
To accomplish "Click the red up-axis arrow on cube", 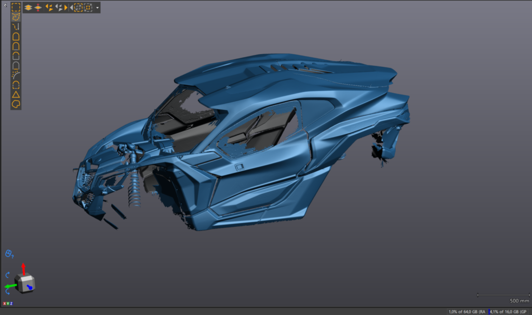I will [23, 268].
